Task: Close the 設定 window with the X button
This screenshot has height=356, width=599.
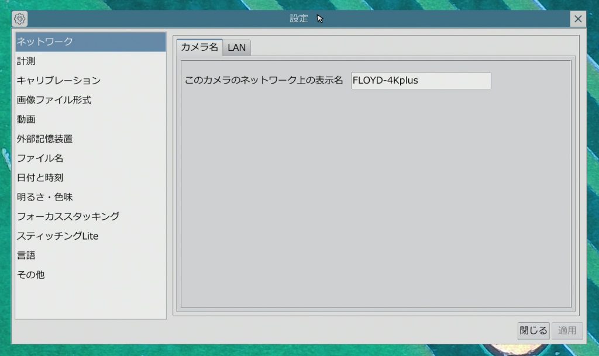Action: [x=578, y=19]
